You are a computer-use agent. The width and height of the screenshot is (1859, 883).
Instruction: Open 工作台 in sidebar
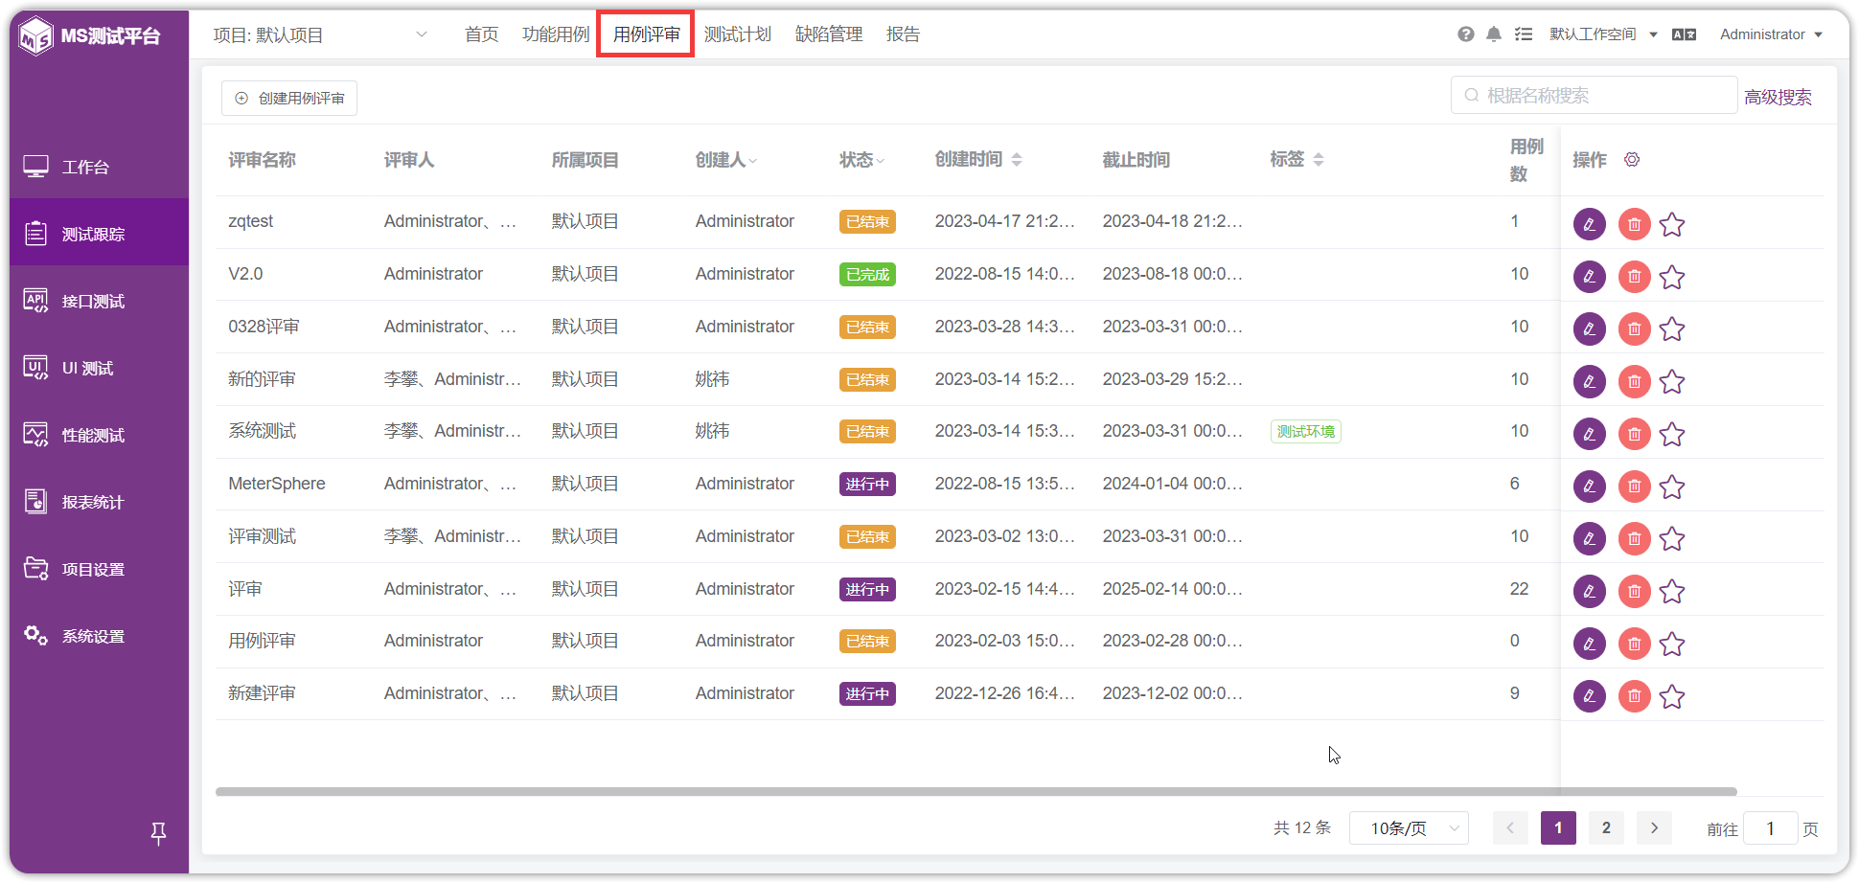99,167
